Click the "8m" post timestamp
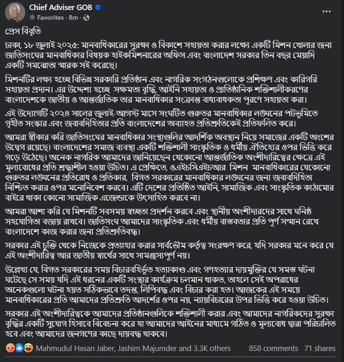Screen dimensions: 344x362 tap(73, 17)
